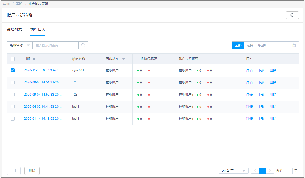Viewport: 305px width, 178px height.
Task: Open the calendar date picker icon
Action: pos(294,45)
